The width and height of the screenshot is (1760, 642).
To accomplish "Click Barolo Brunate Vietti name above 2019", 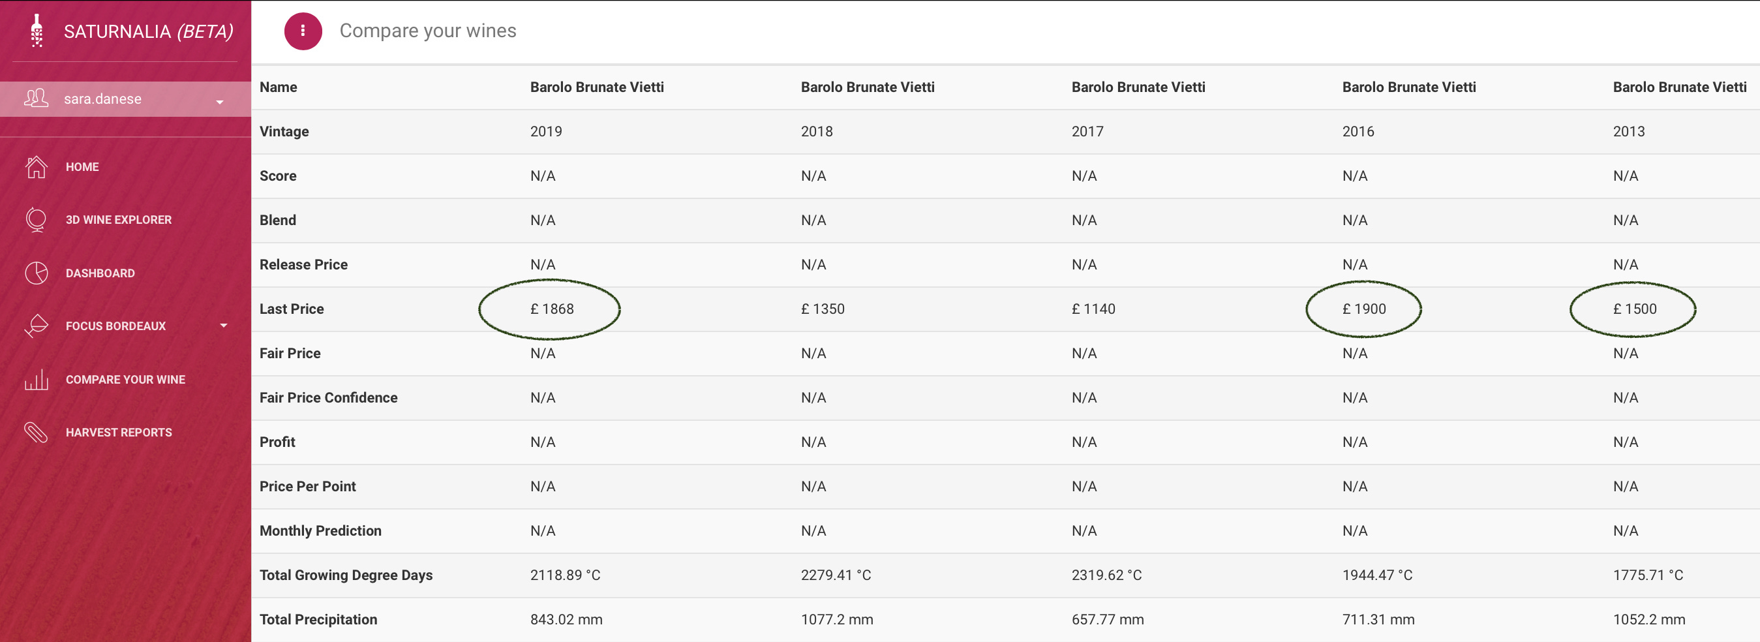I will tap(597, 87).
